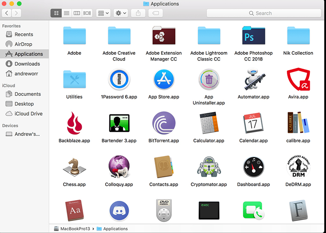Select the Colloquy.app icon
The image size is (326, 233).
(119, 167)
